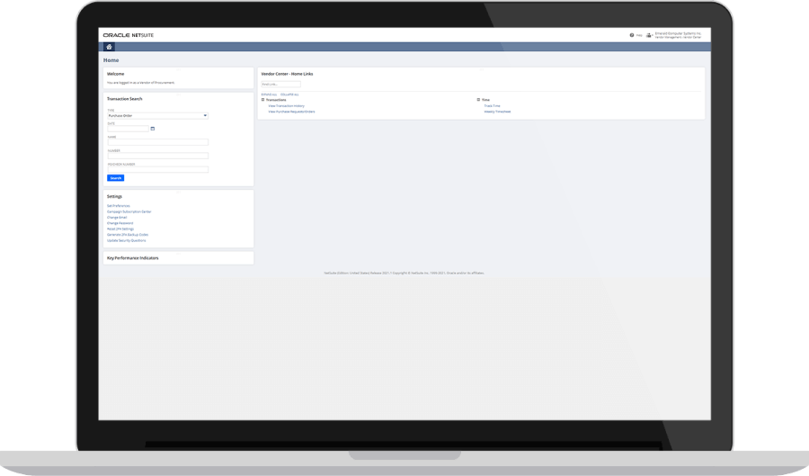Select the Change Password link

(x=120, y=223)
